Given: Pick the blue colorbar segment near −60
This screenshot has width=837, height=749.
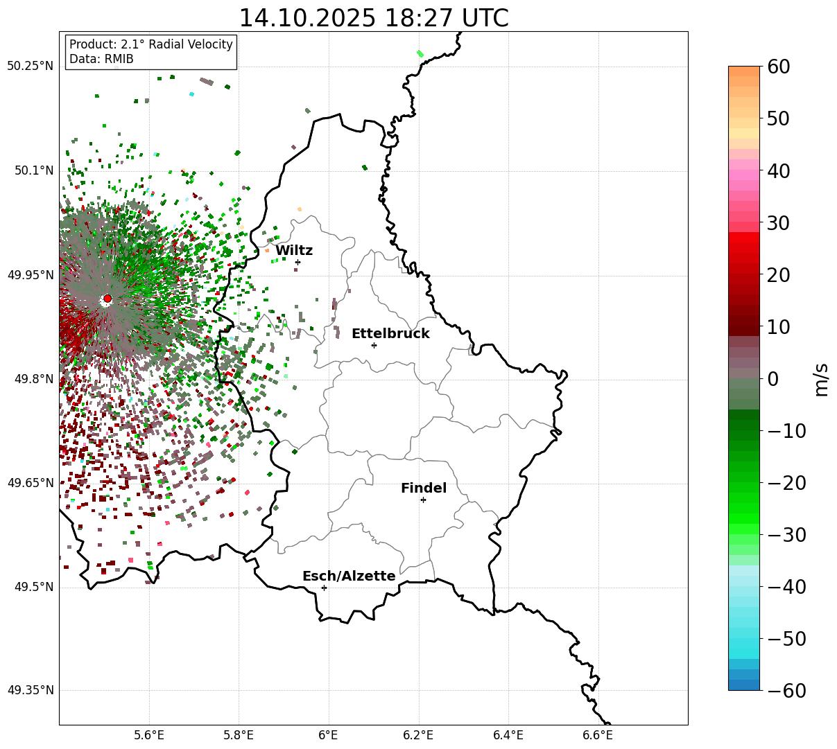Looking at the screenshot, I should click(744, 685).
